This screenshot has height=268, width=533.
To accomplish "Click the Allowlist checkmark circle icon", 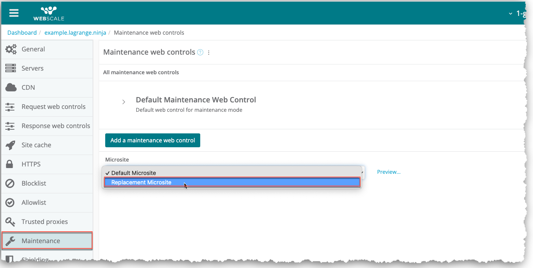I will pyautogui.click(x=11, y=203).
